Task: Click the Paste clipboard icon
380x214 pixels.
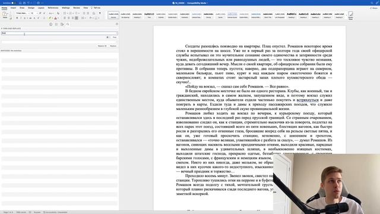Action: tap(5, 15)
